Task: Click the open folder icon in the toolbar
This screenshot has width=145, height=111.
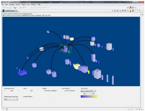Action: (20, 8)
